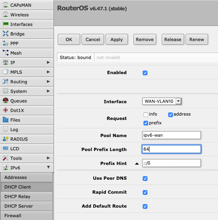Image resolution: width=218 pixels, height=220 pixels.
Task: Click the Renew button
Action: point(196,39)
